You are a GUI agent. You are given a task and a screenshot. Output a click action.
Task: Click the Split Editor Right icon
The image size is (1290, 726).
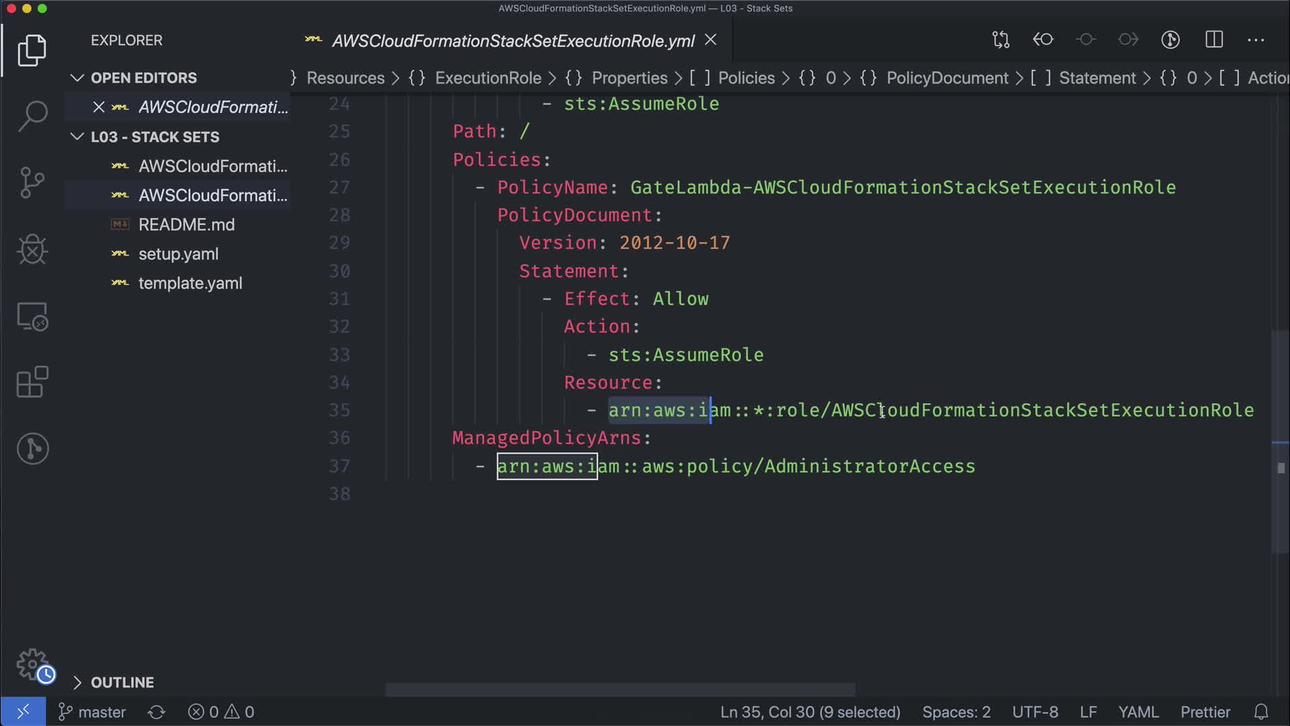(1213, 40)
